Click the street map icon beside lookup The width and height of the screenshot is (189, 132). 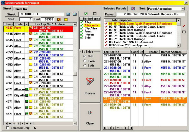[75, 14]
